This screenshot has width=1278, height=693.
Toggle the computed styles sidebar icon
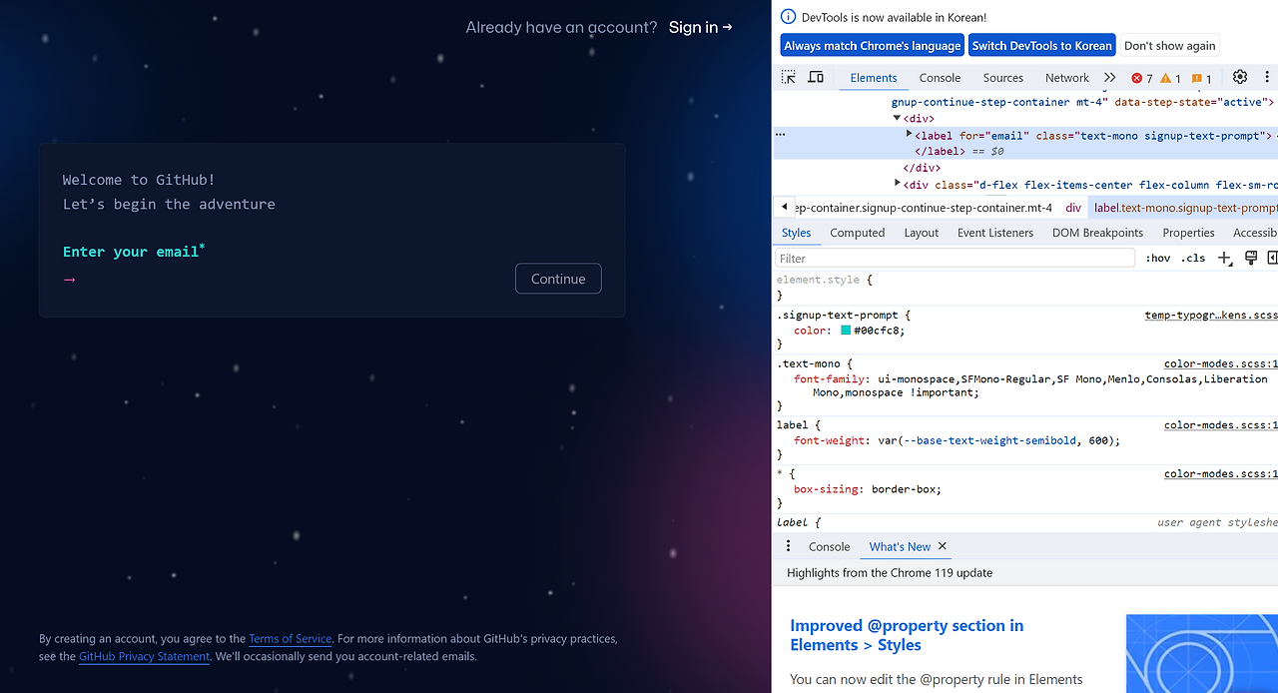click(1272, 258)
